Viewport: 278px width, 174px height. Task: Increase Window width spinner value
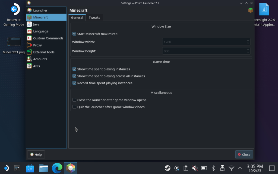248,41
